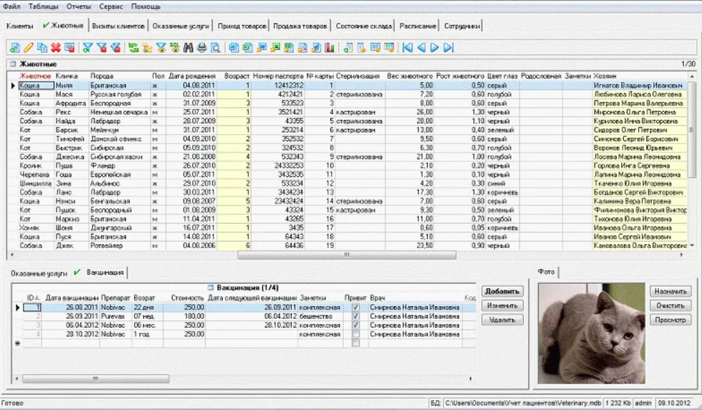Click the printer icon in toolbar
The width and height of the screenshot is (702, 410).
(202, 47)
